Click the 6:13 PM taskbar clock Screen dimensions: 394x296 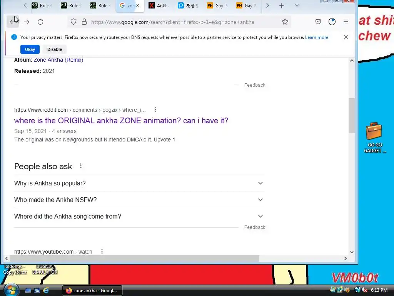[x=379, y=290]
